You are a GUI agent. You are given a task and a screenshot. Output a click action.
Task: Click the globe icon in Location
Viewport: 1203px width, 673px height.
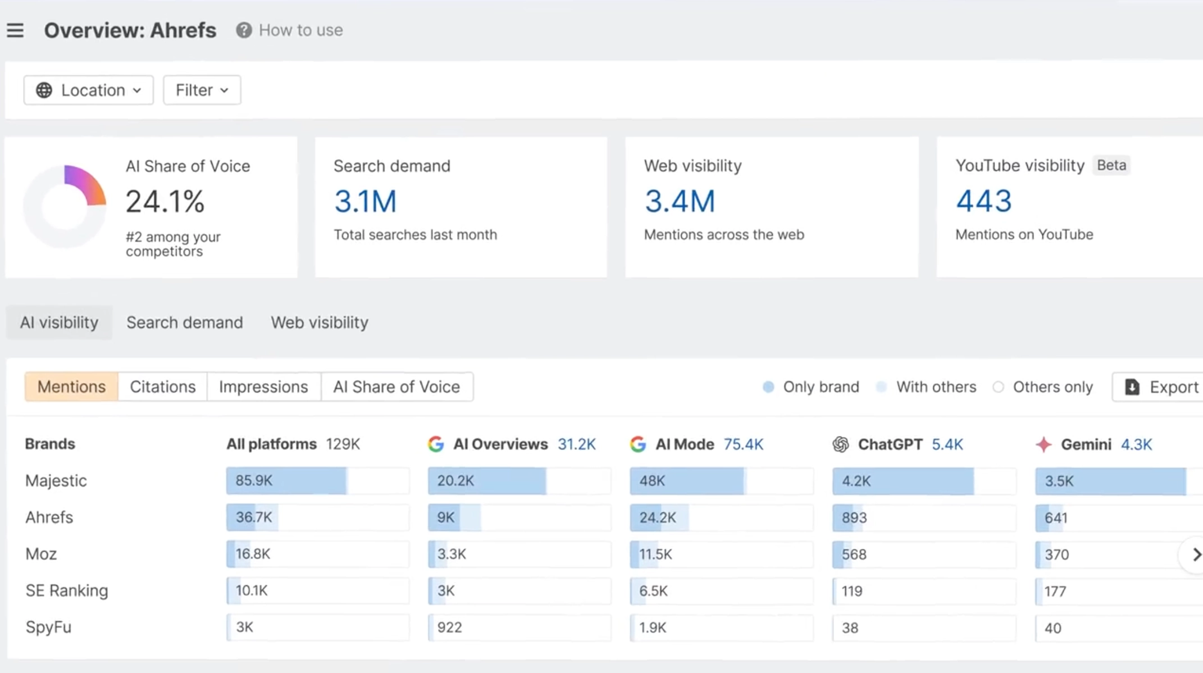tap(44, 90)
